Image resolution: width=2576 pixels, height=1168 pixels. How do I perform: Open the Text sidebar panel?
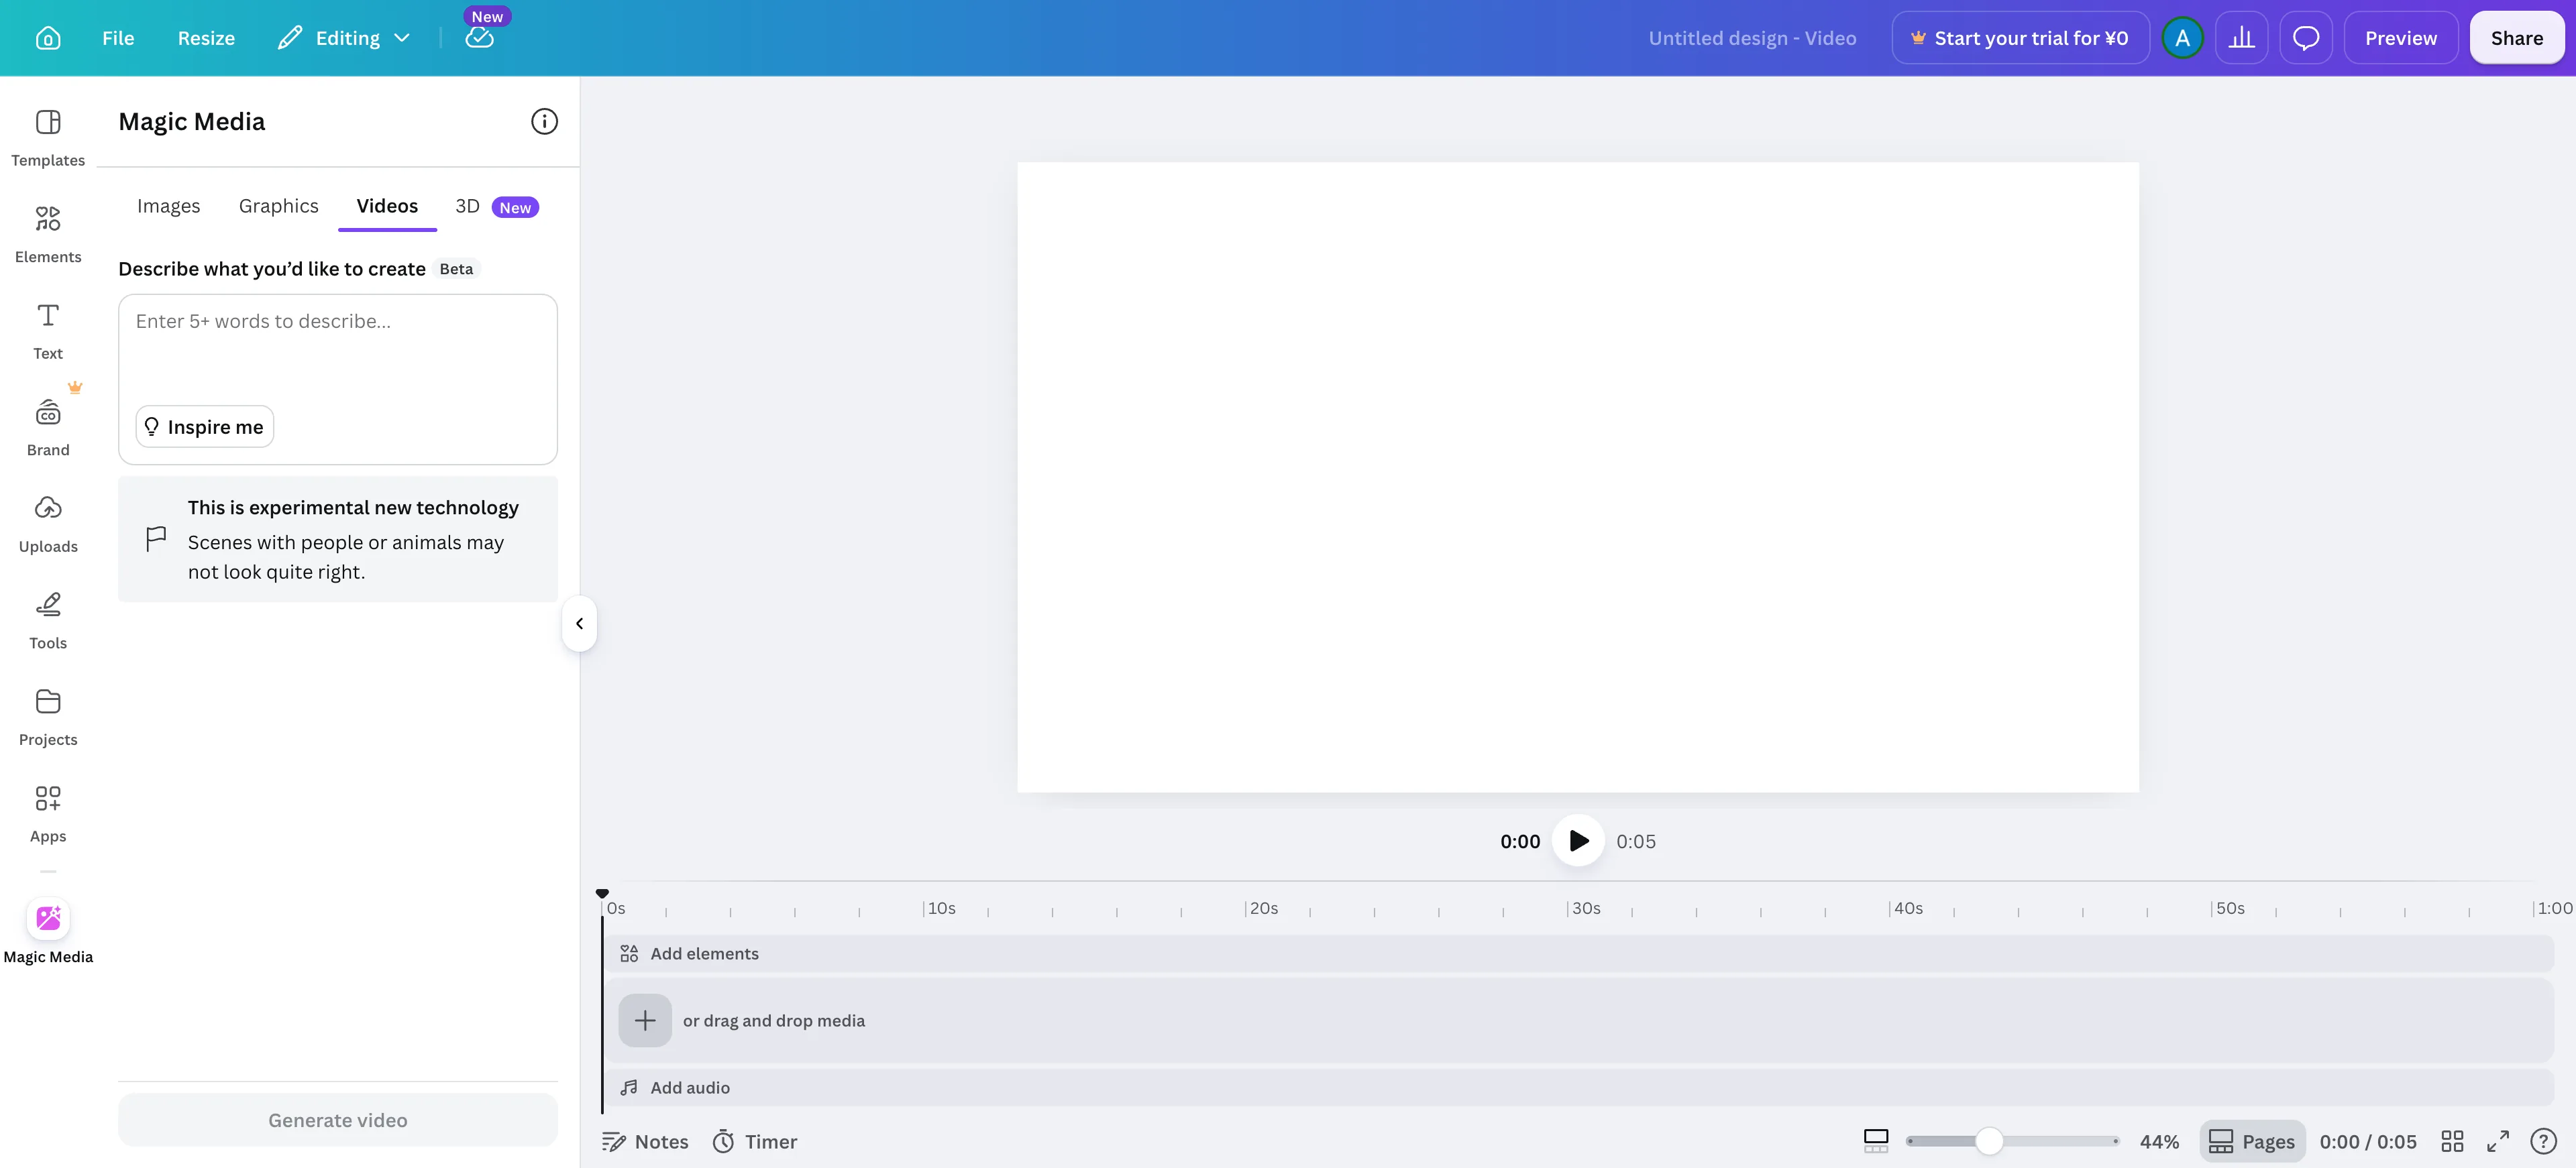click(x=48, y=331)
